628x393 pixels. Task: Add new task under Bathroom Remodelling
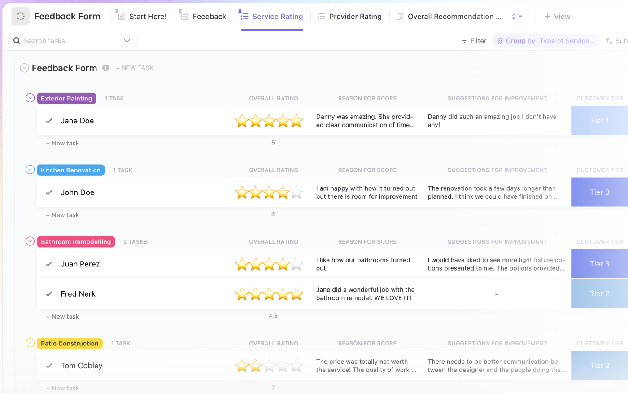coord(62,316)
